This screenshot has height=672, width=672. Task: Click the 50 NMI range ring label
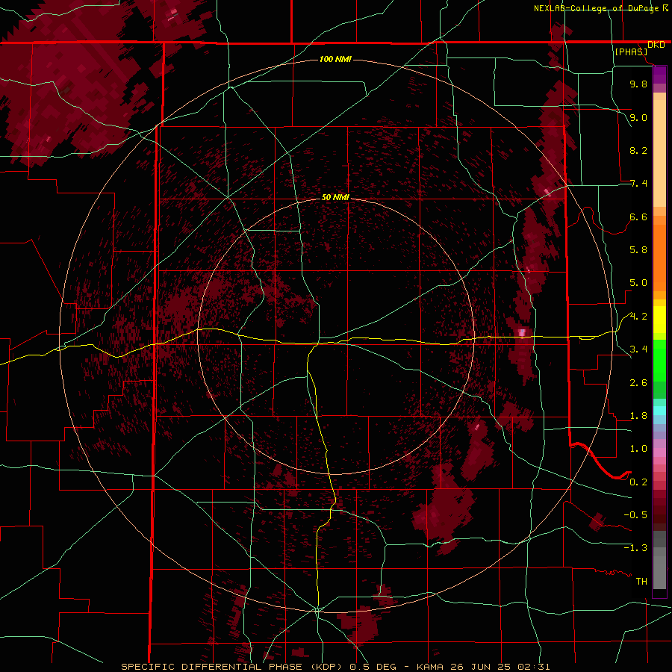pos(335,197)
